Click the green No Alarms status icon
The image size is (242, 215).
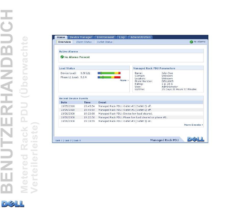click(191, 42)
